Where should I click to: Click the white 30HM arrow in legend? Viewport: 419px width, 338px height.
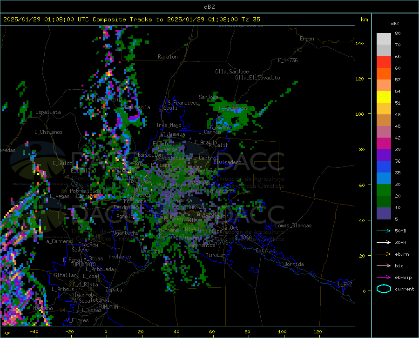point(384,243)
